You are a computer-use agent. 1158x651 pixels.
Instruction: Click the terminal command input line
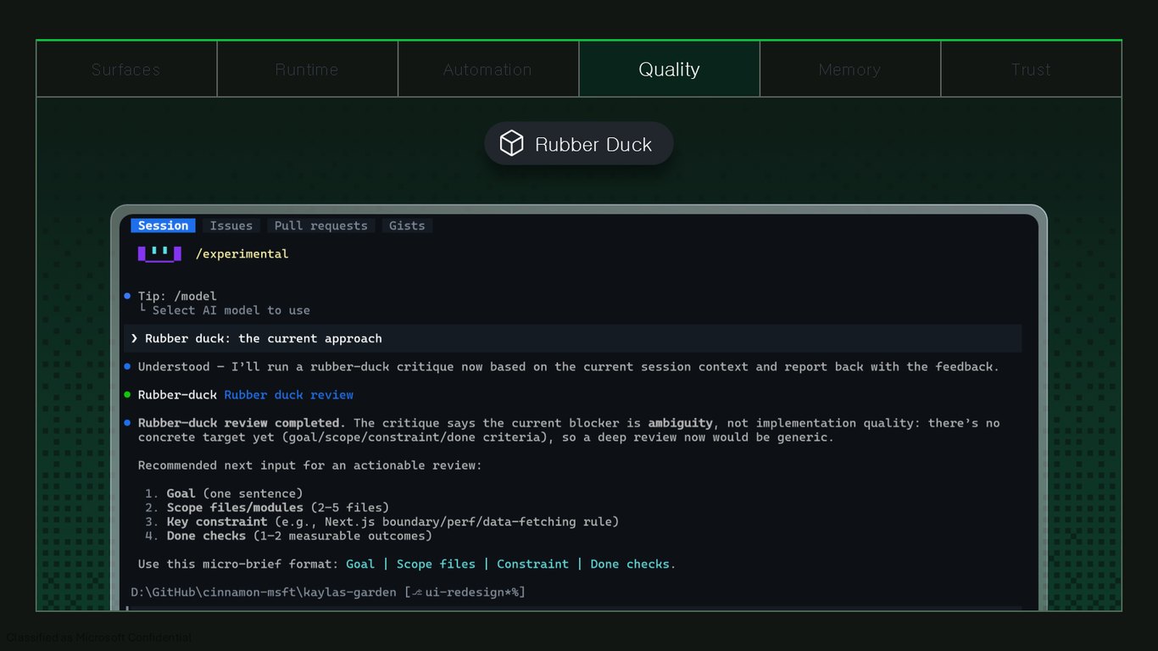click(x=573, y=608)
